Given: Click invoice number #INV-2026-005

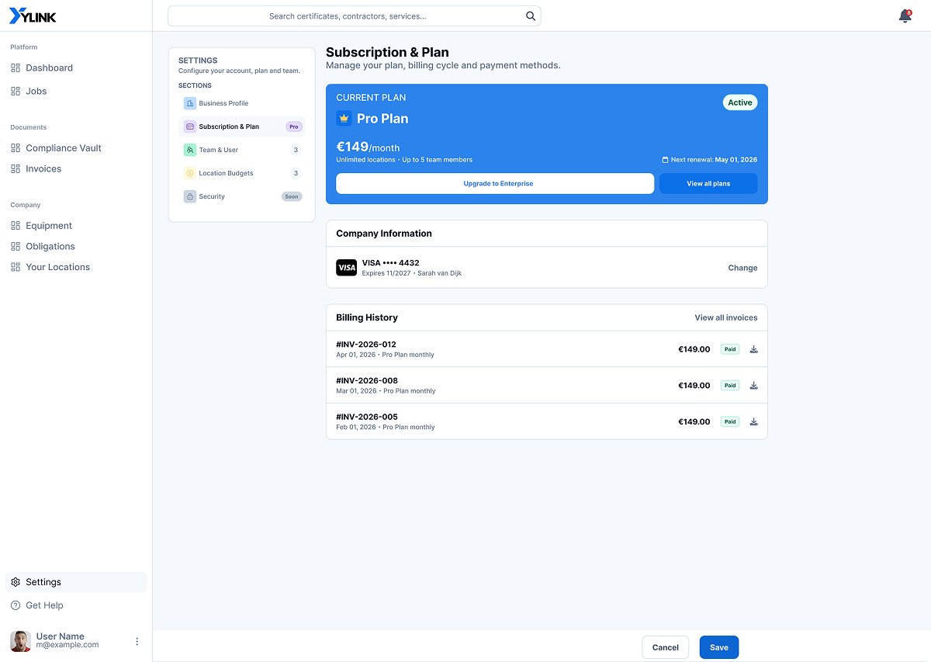Looking at the screenshot, I should pyautogui.click(x=367, y=418).
